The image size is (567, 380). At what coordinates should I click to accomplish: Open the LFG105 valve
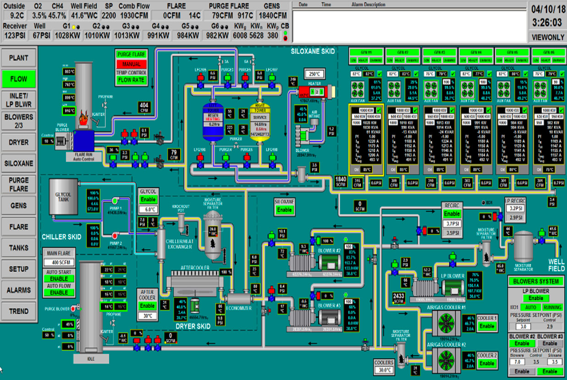200,80
